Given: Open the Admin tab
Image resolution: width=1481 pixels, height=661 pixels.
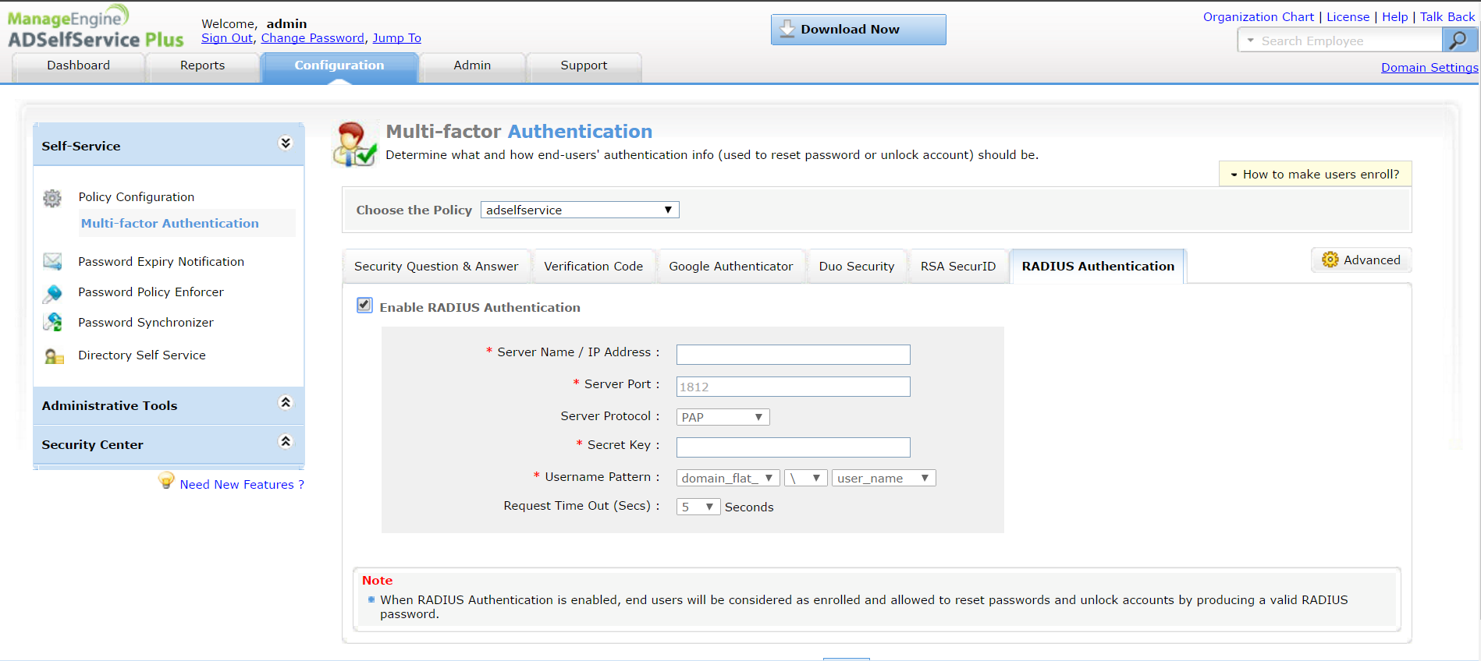Looking at the screenshot, I should pyautogui.click(x=472, y=66).
